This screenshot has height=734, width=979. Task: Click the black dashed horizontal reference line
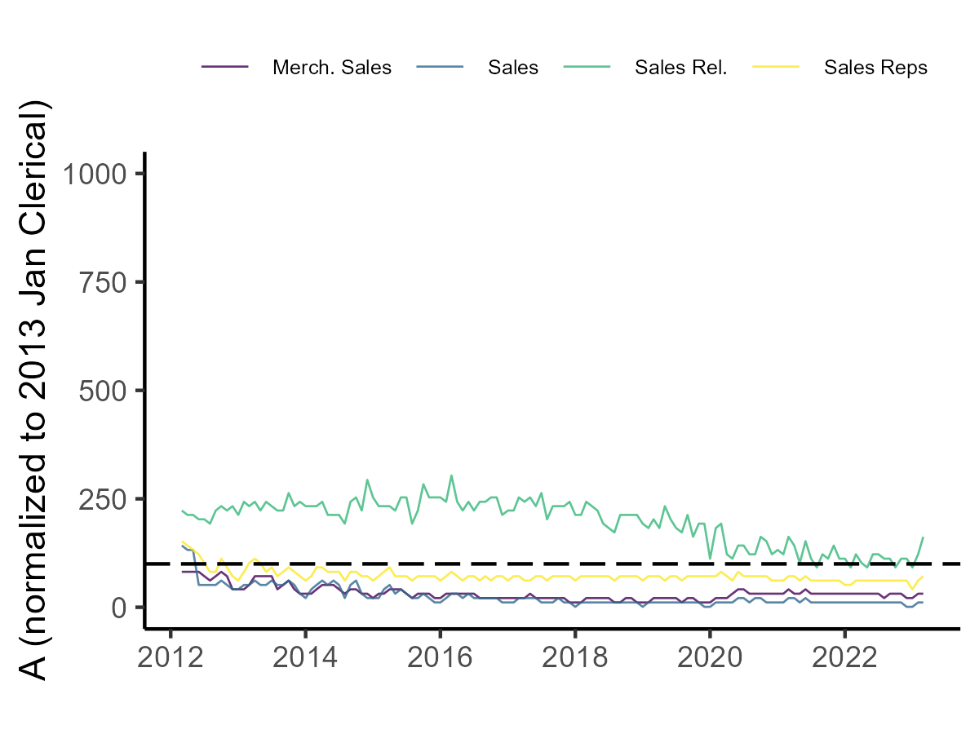(489, 564)
